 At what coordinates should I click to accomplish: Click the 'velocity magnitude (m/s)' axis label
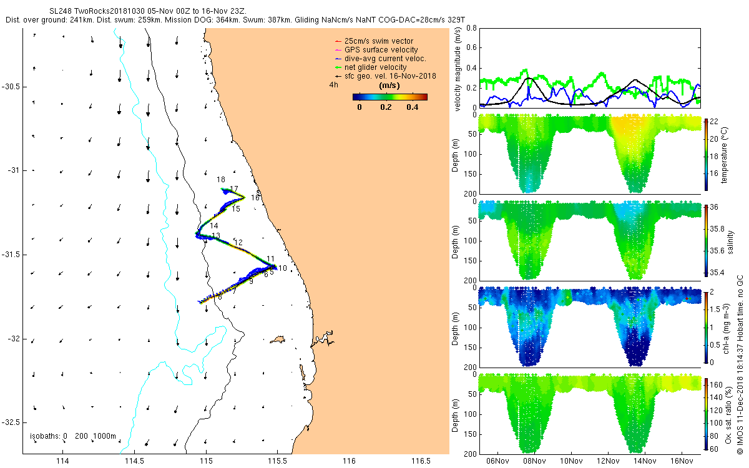458,68
